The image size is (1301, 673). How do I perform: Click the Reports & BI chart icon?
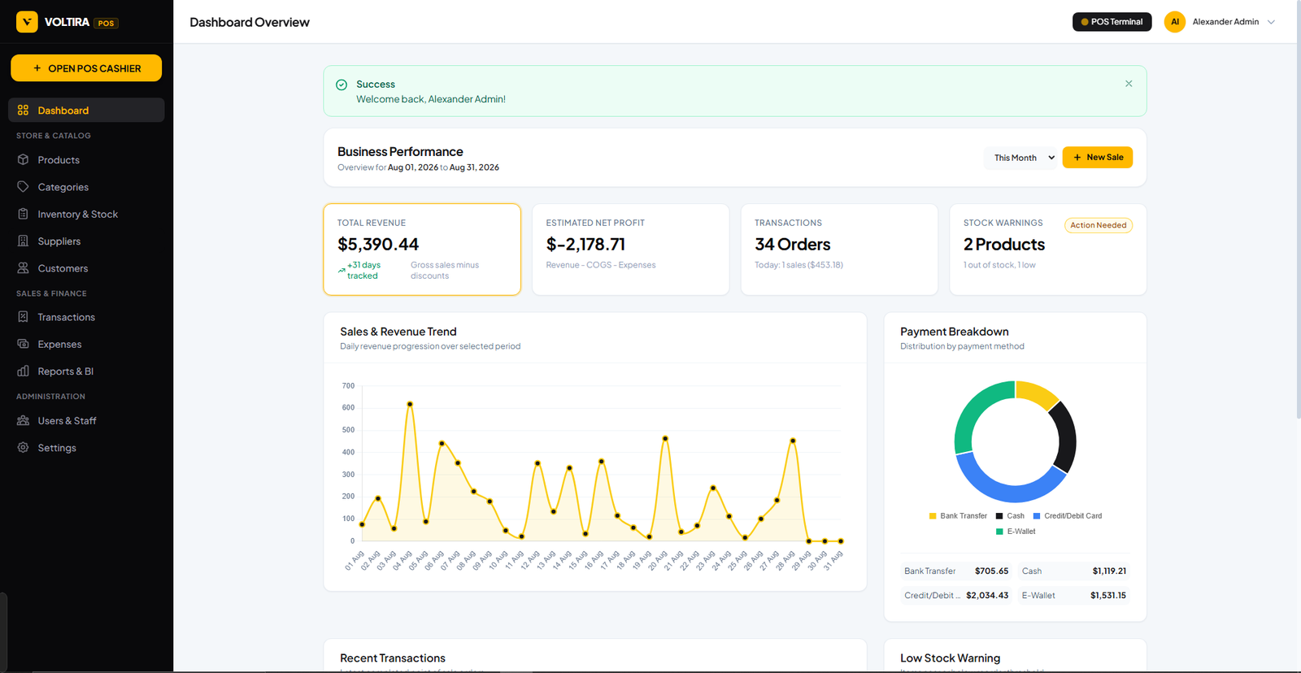(x=23, y=371)
